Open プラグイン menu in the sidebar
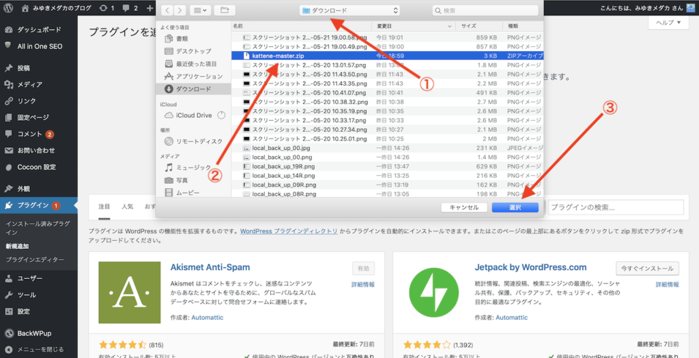Screen dimensions: 699x358 (x=39, y=205)
